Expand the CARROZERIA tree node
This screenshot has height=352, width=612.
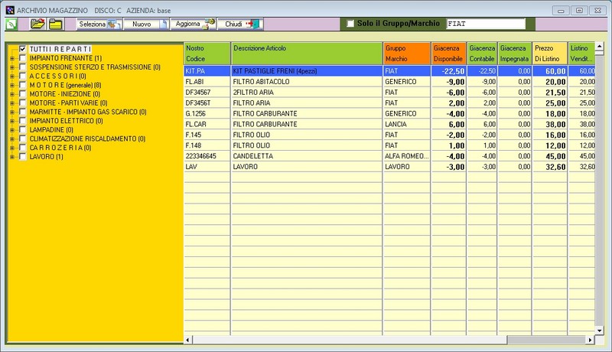[x=12, y=148]
